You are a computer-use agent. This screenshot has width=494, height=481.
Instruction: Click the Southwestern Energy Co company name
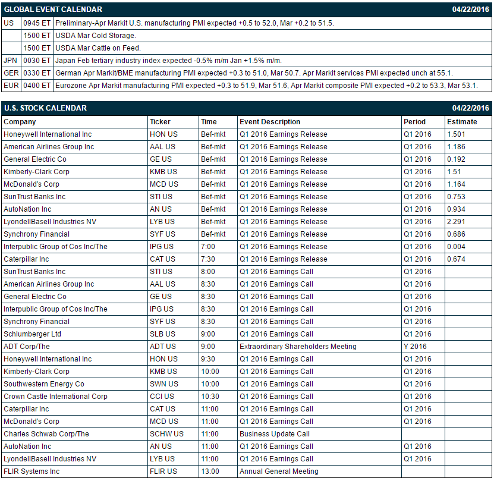(x=44, y=384)
